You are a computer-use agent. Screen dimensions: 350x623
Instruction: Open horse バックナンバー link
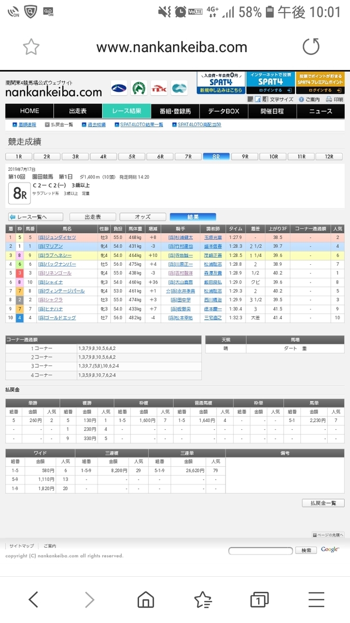pyautogui.click(x=57, y=264)
